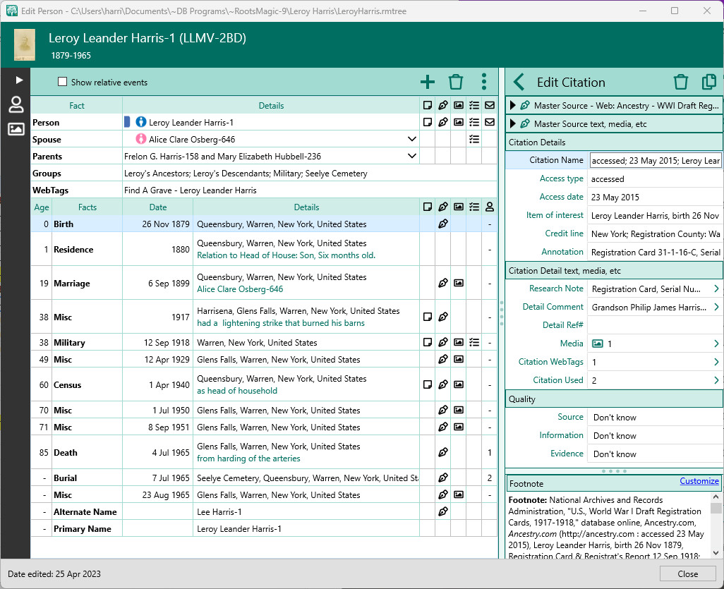The image size is (724, 589).
Task: Click the trash icon above facts list
Action: pyautogui.click(x=456, y=82)
